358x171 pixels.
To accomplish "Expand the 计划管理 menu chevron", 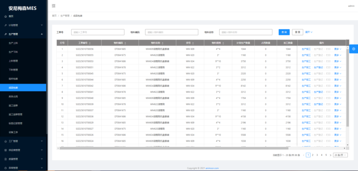I will 42,25.
